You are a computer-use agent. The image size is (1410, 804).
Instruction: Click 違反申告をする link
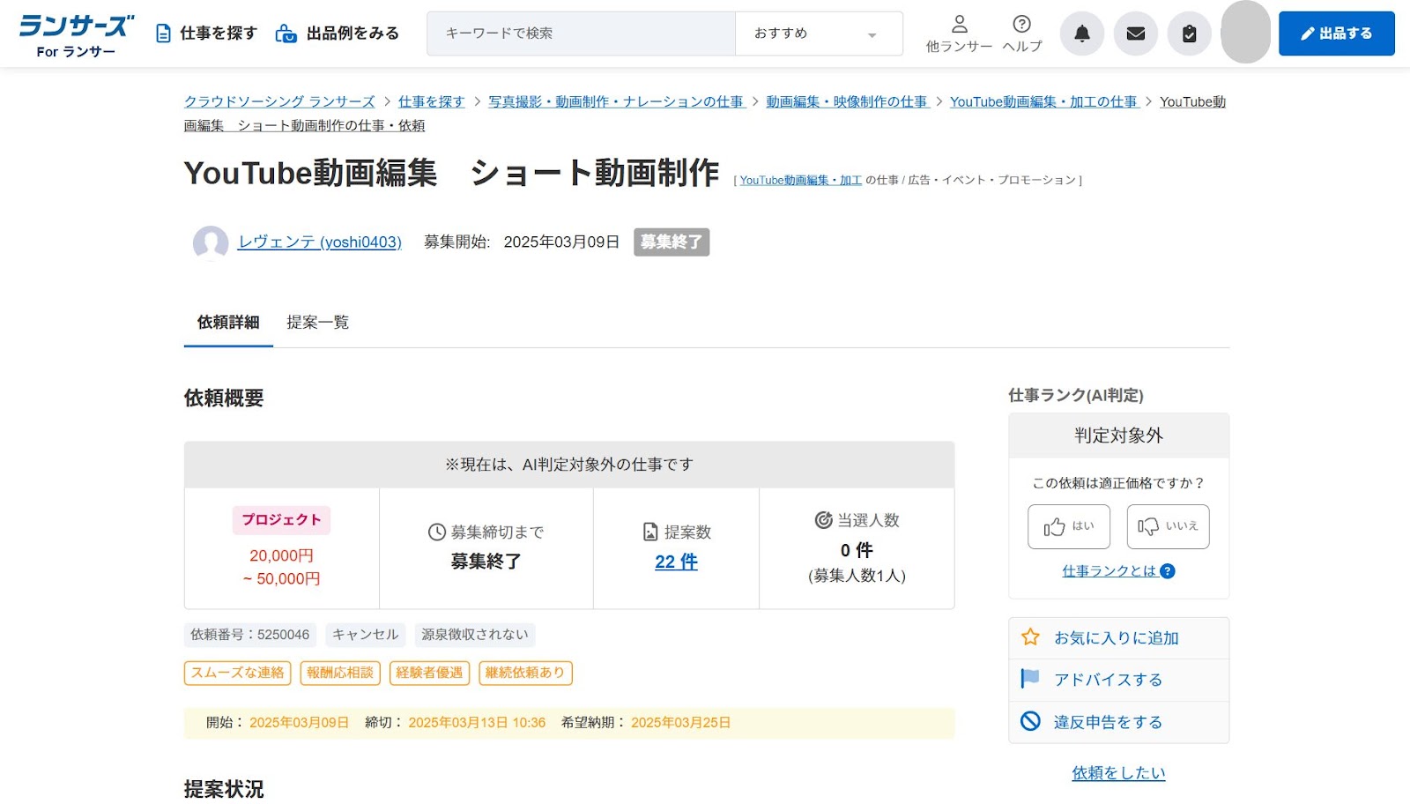click(x=1108, y=722)
